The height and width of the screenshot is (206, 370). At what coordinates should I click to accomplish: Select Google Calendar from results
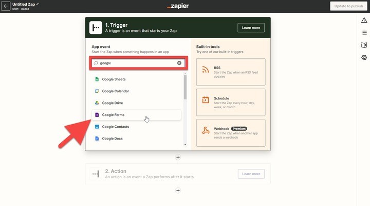(136, 91)
